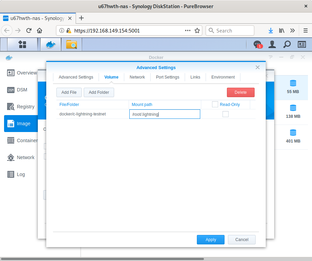Image resolution: width=312 pixels, height=261 pixels.
Task: Click the Mount path input field
Action: point(164,114)
